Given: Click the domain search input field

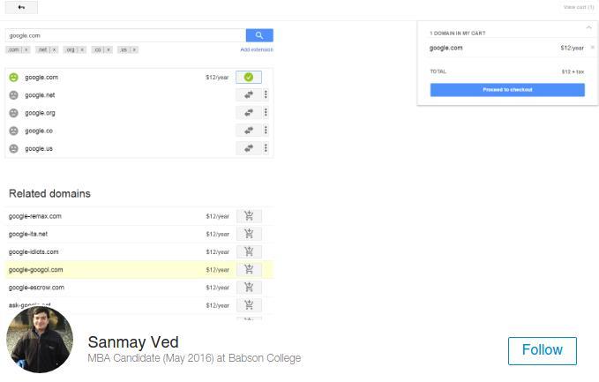Looking at the screenshot, I should (124, 35).
